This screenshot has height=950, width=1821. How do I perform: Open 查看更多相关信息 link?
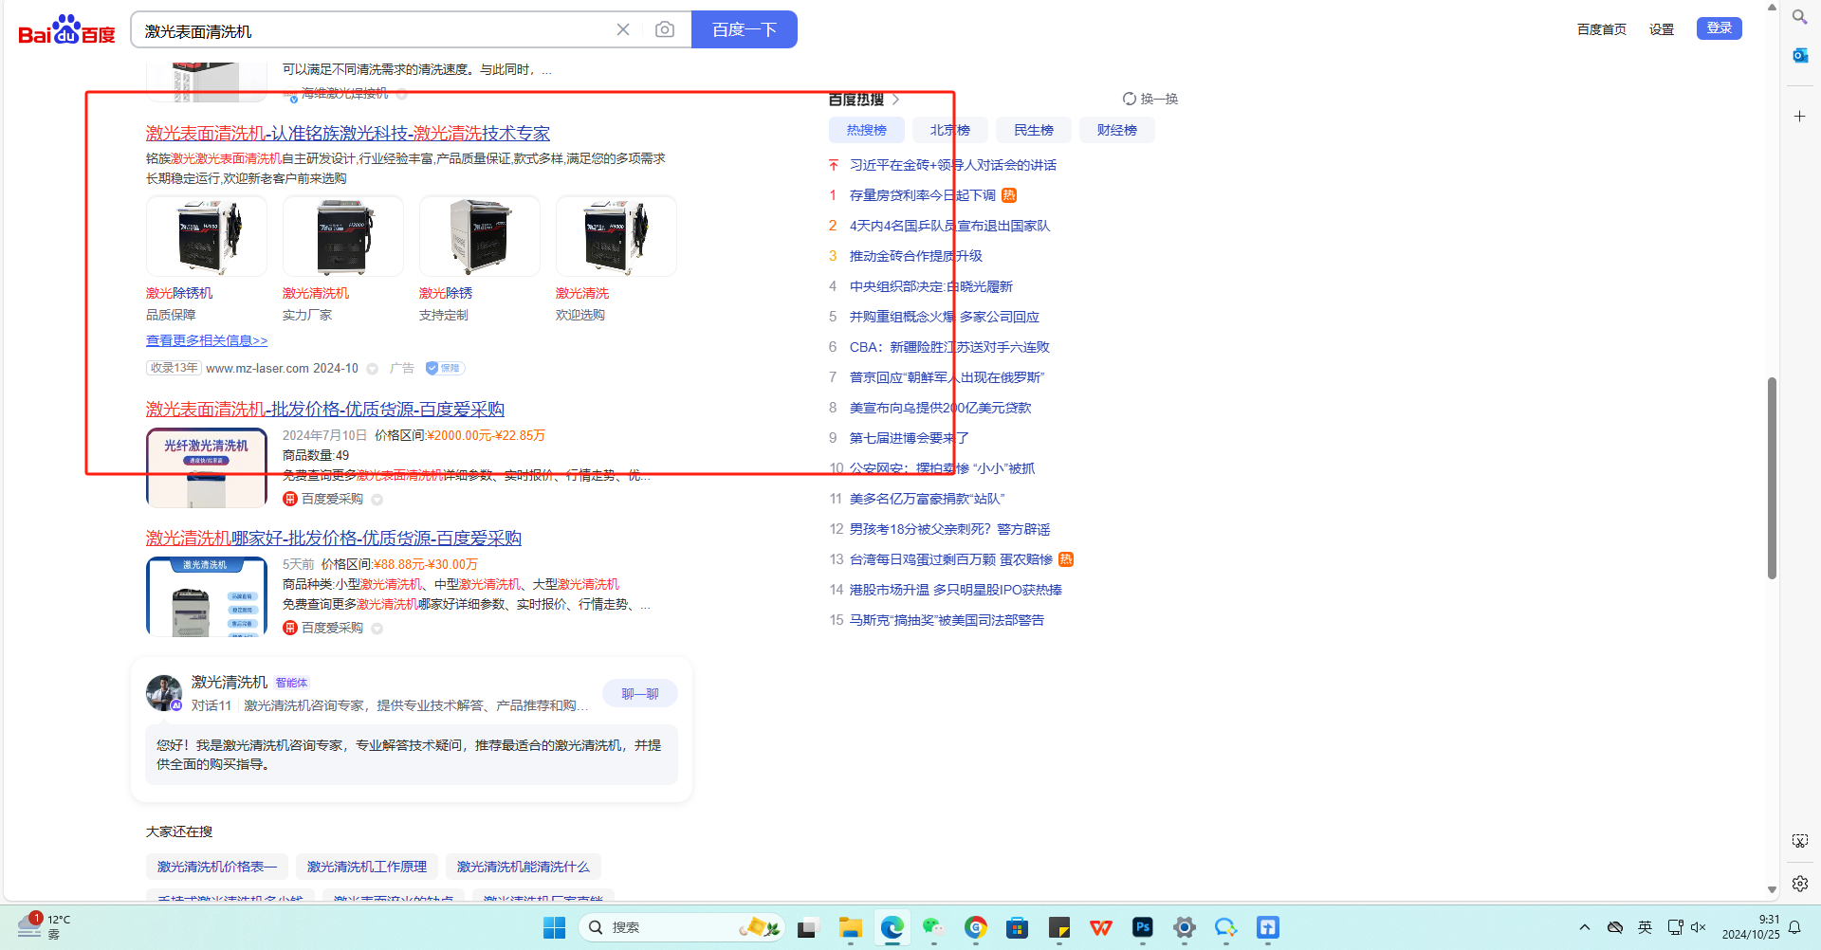pos(207,340)
